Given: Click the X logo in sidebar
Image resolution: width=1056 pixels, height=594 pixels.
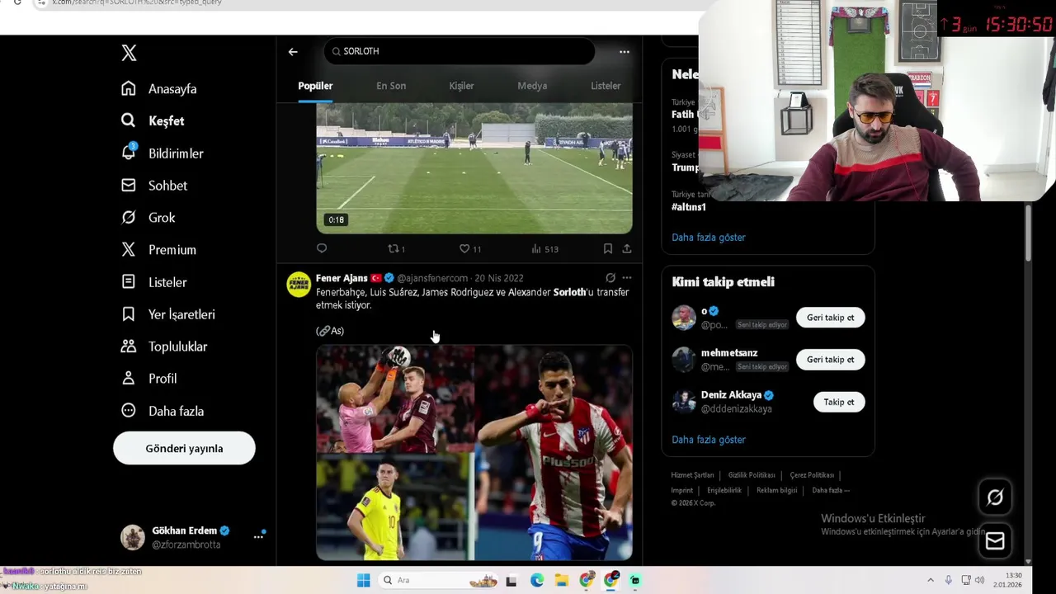Looking at the screenshot, I should (x=129, y=54).
